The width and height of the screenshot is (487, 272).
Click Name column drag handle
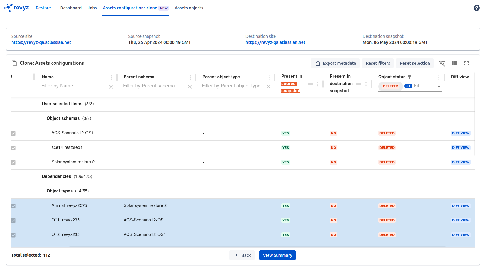point(104,77)
